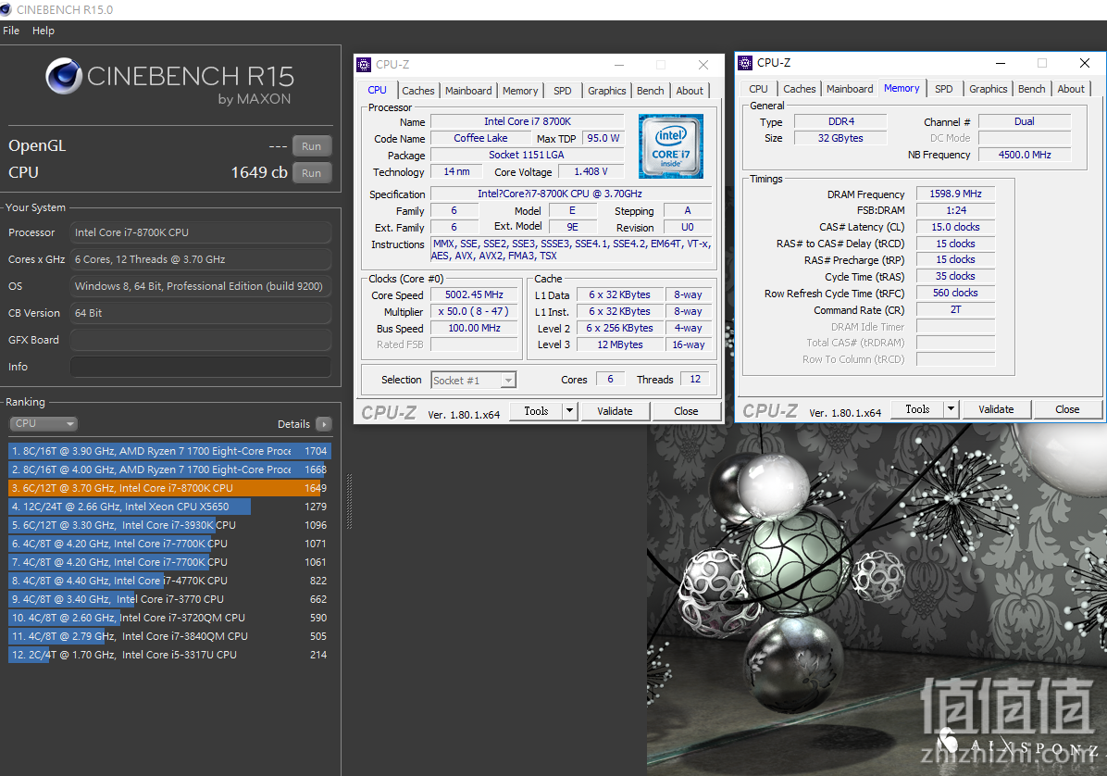The image size is (1107, 776).
Task: Switch to Bench tab in left CPU-Z
Action: [650, 91]
